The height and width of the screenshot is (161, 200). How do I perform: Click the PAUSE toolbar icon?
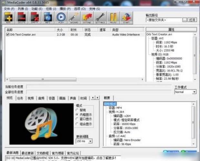(113, 18)
